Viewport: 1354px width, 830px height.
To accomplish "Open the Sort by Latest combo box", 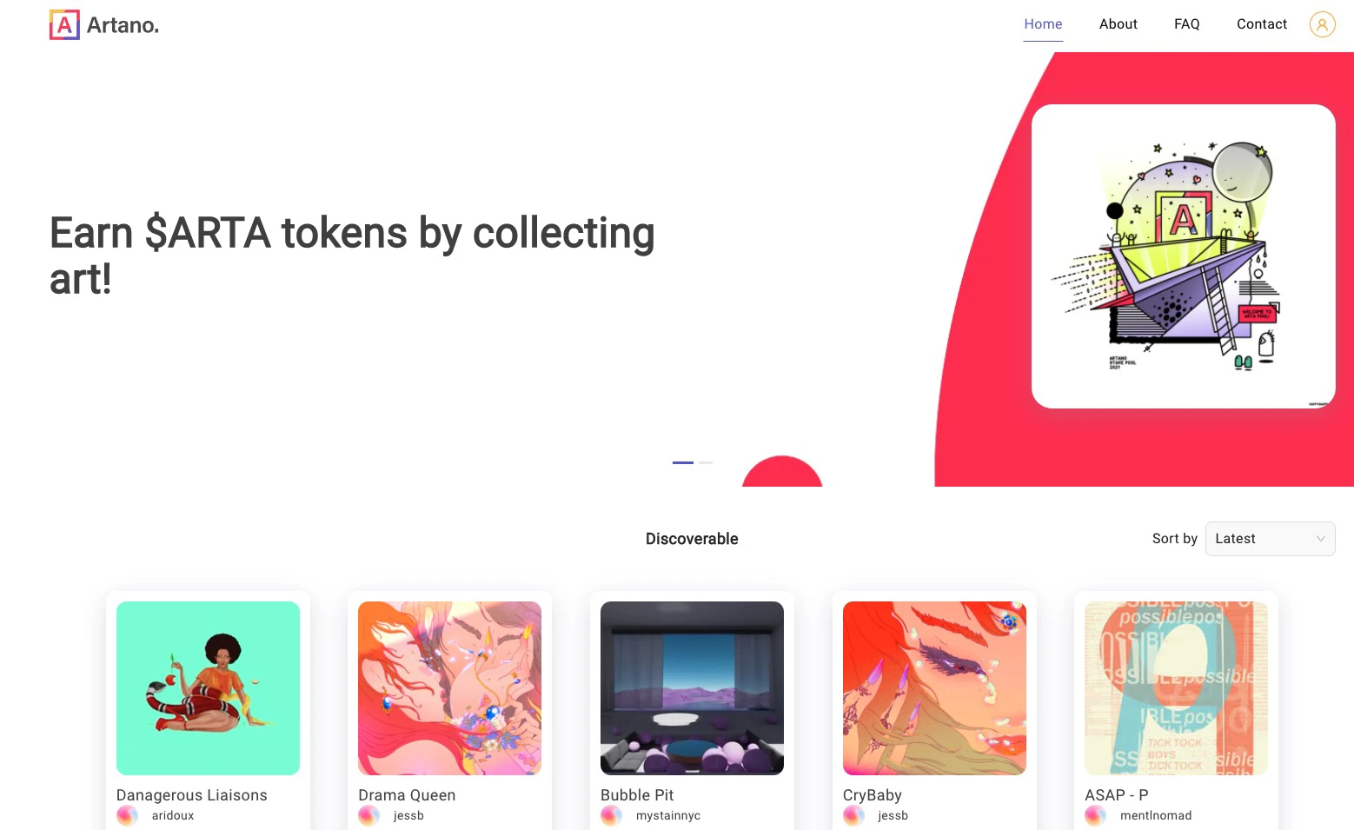I will [x=1270, y=539].
